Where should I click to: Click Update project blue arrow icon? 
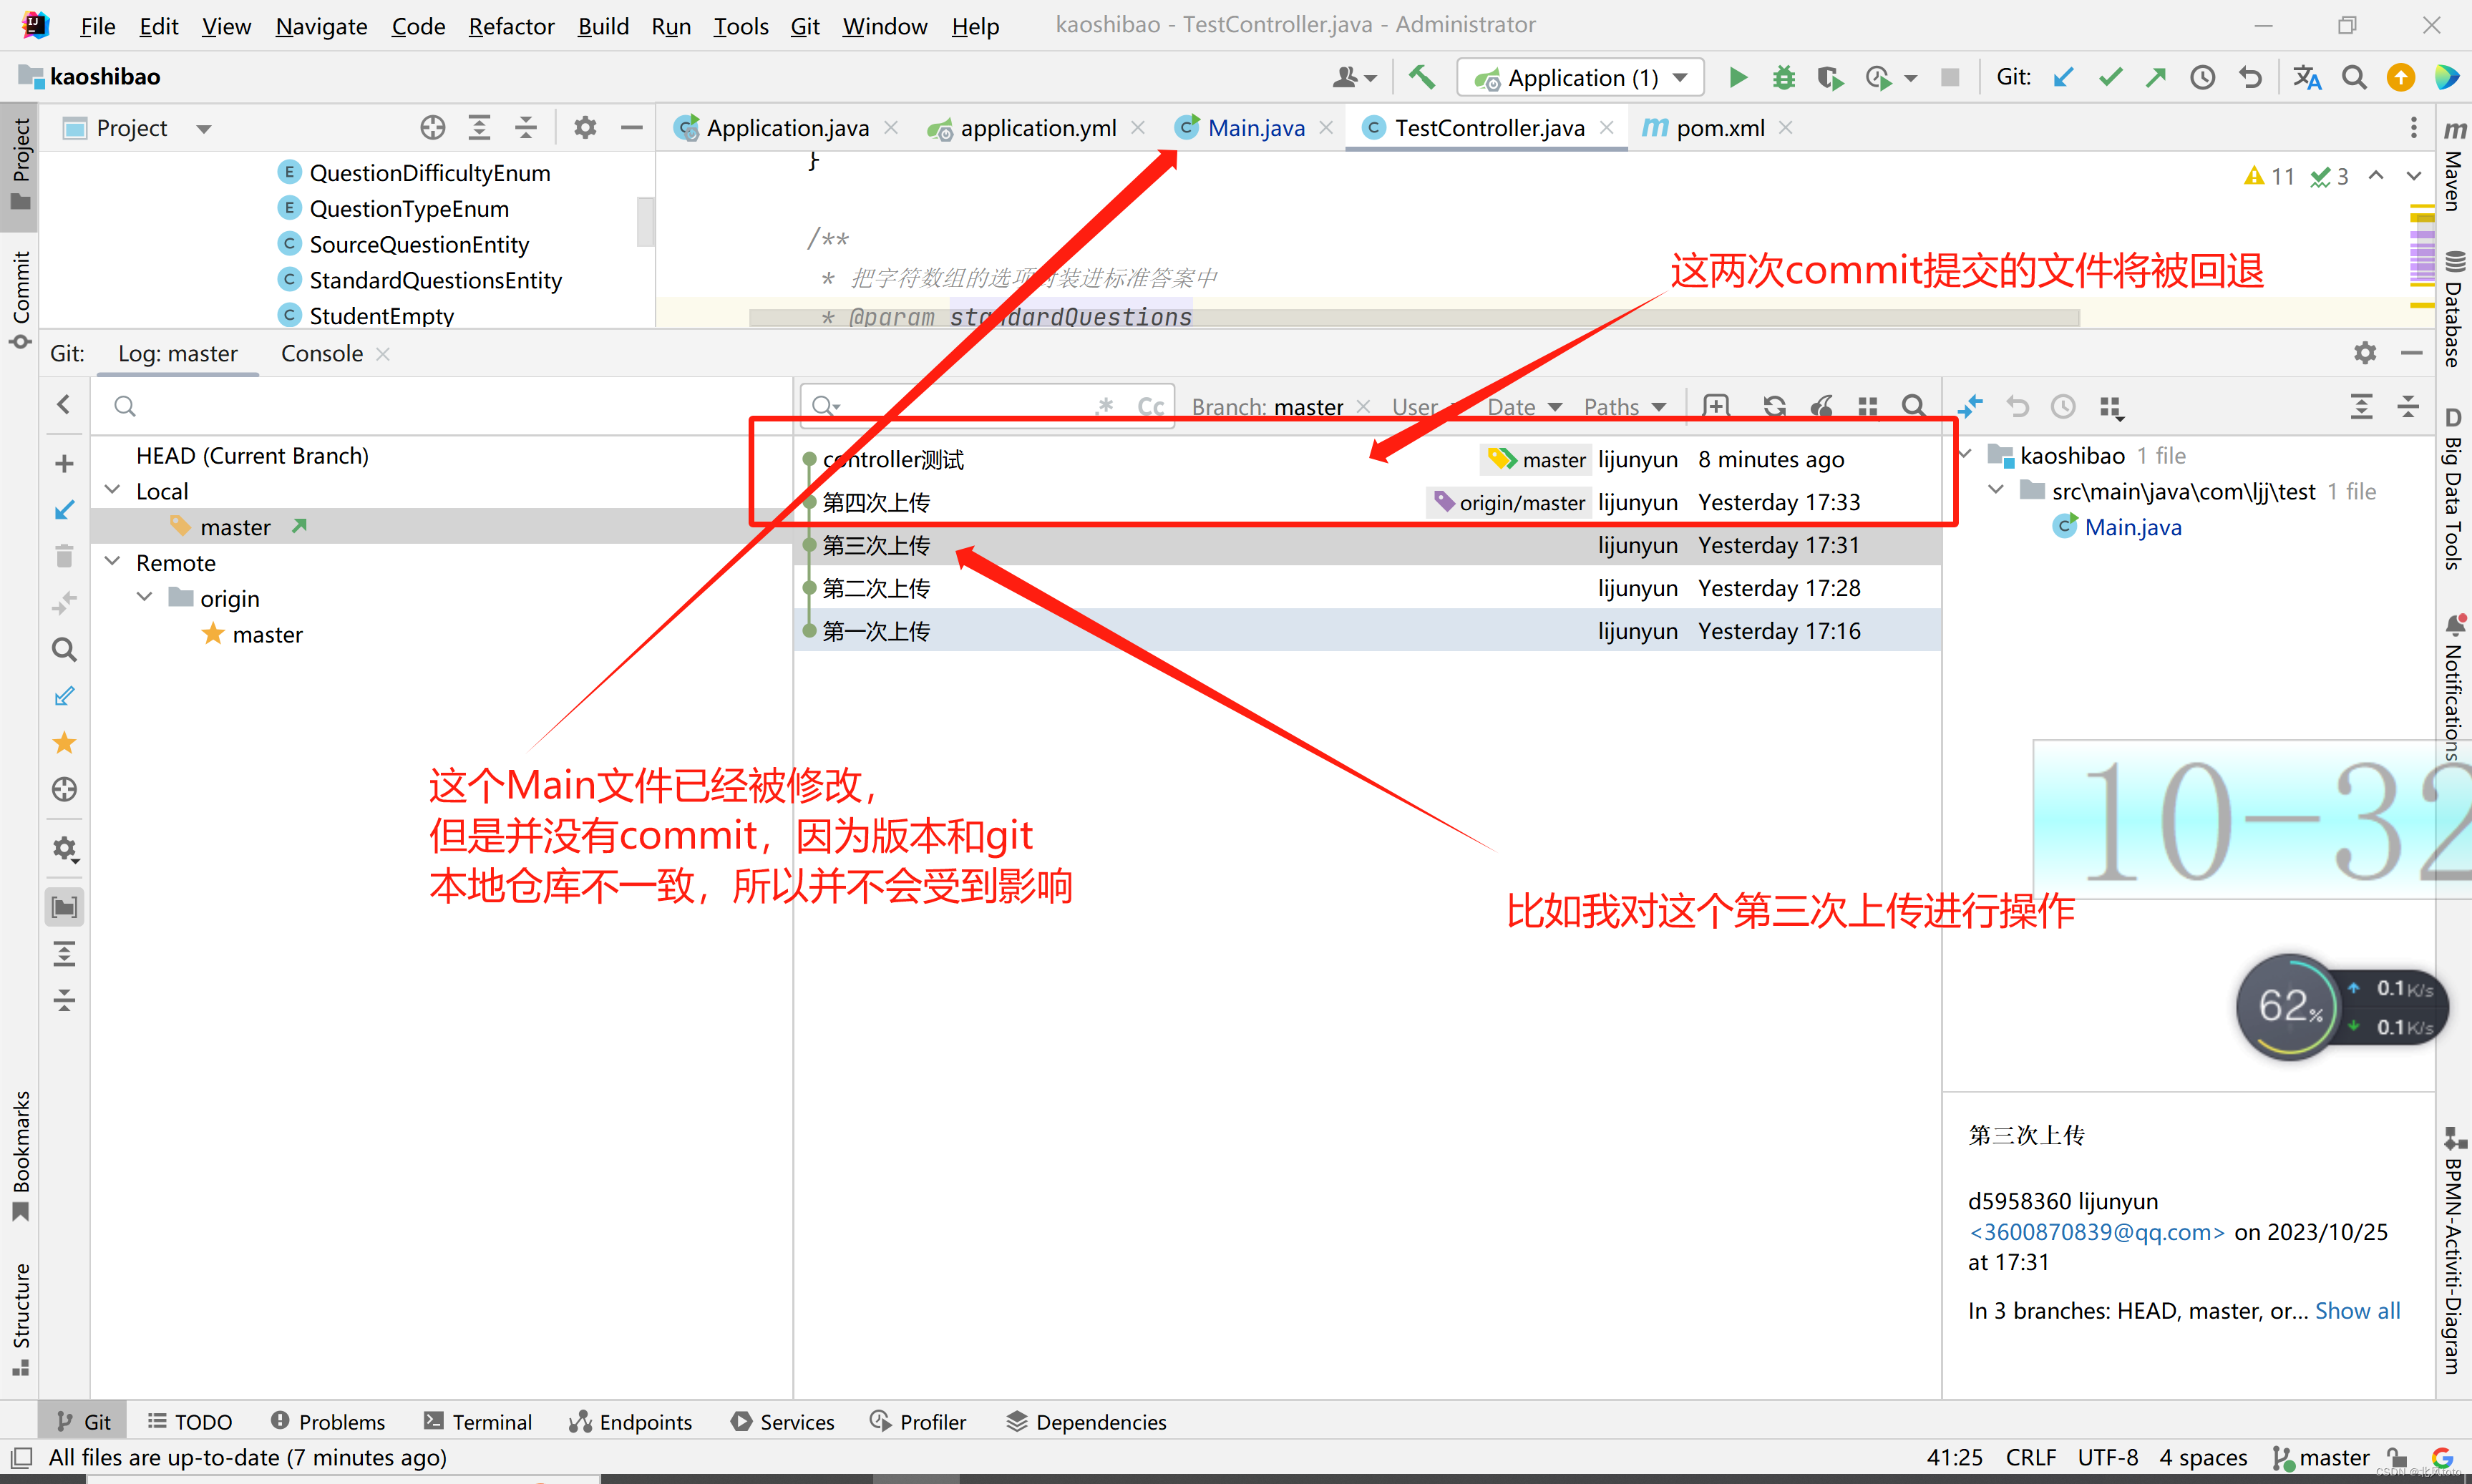2063,77
